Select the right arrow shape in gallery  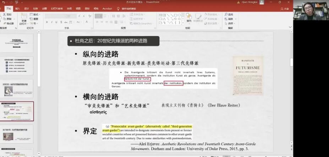click(x=175, y=19)
